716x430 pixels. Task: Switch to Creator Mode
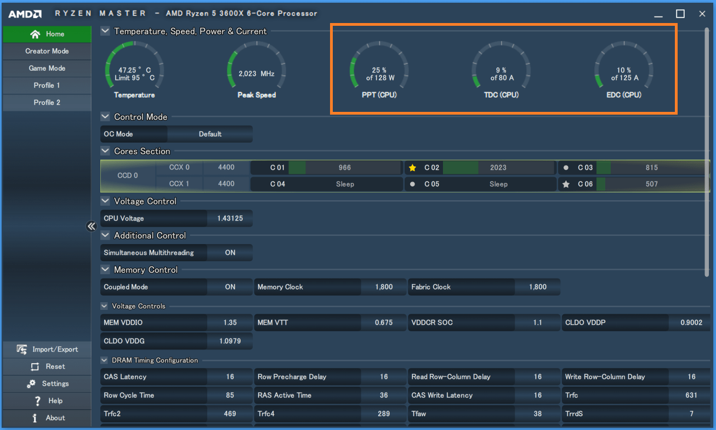[x=47, y=51]
